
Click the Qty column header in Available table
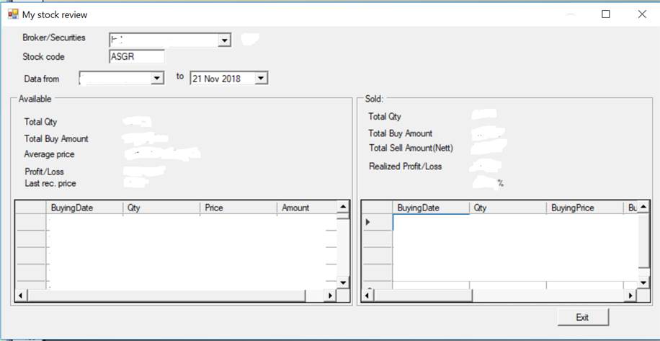pos(161,208)
